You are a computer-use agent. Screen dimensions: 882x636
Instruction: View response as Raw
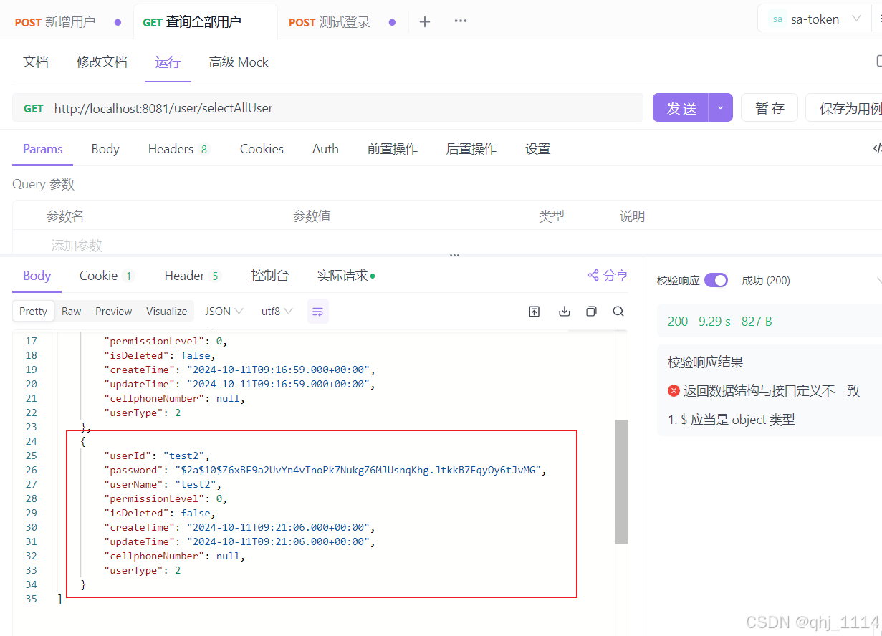(71, 311)
